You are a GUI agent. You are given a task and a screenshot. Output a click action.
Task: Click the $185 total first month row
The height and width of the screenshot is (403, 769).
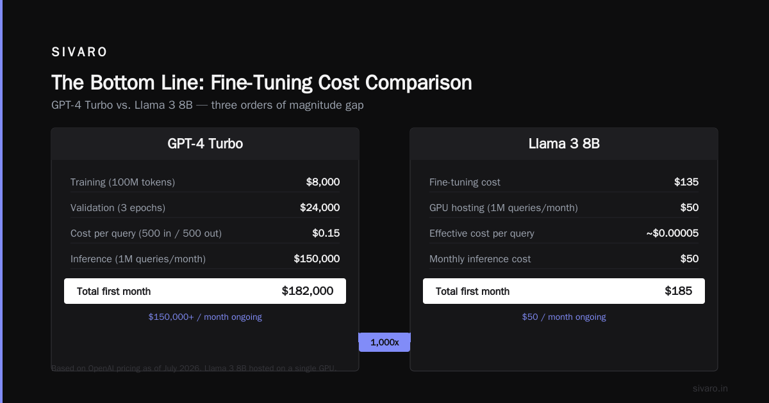click(x=564, y=291)
